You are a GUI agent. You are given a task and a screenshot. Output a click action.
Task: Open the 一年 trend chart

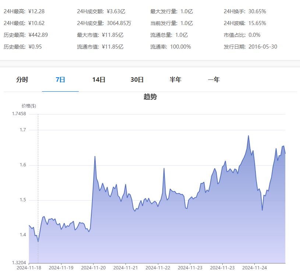(x=214, y=79)
